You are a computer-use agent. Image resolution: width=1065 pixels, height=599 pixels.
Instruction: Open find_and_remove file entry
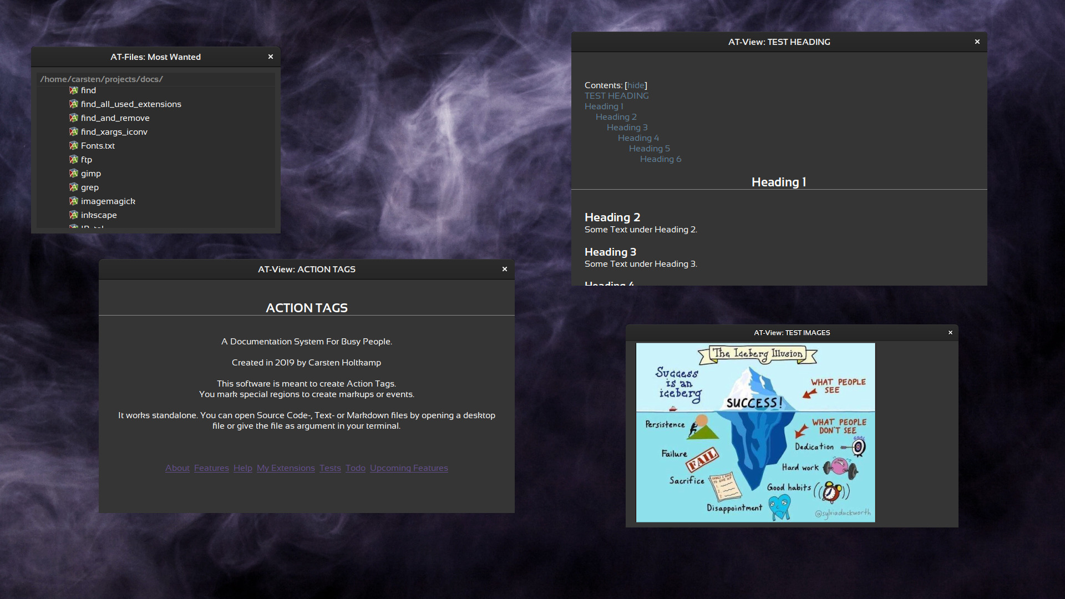pos(115,118)
